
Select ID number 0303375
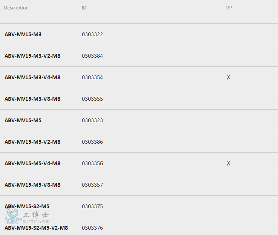[92, 206]
